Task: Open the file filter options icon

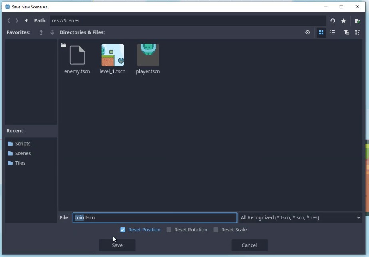Action: tap(346, 32)
